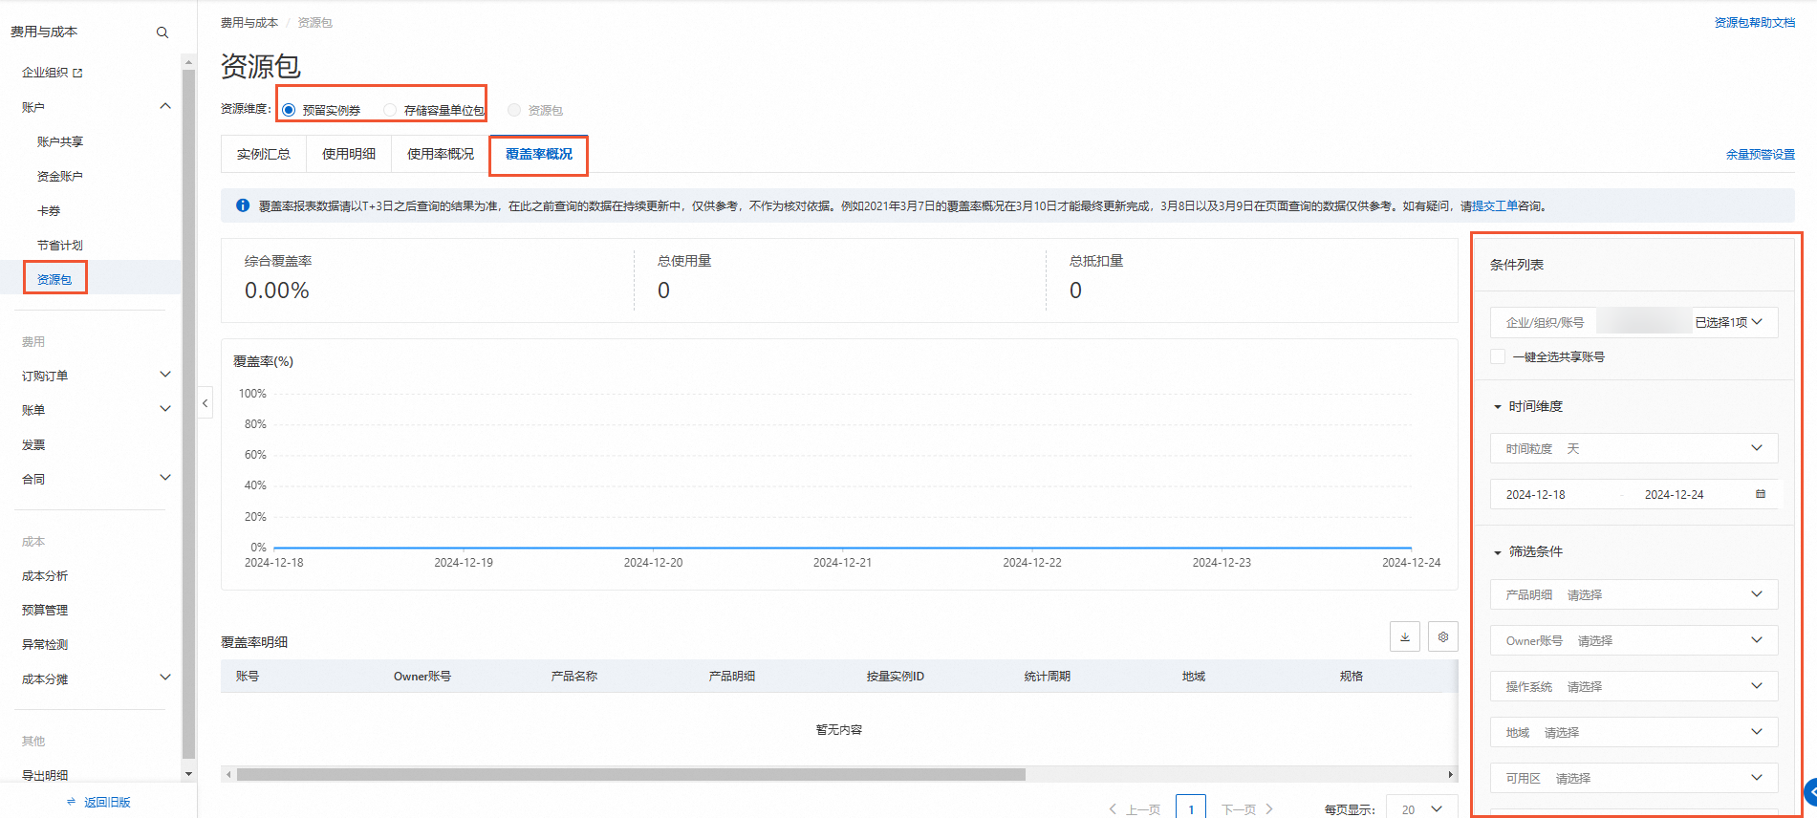Open the table column settings gear
This screenshot has height=818, width=1817.
[1443, 636]
